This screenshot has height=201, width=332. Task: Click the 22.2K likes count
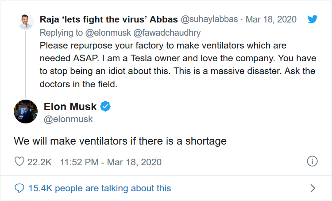(39, 162)
